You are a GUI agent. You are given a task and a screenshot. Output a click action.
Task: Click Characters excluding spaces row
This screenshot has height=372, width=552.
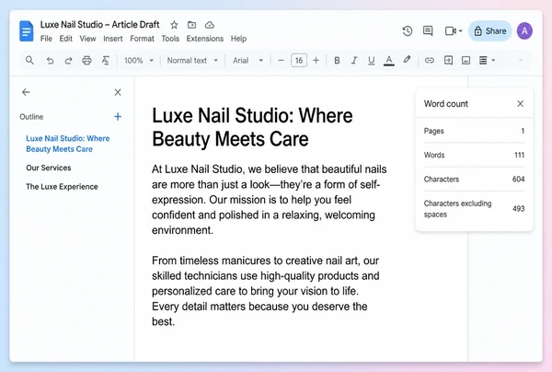tap(474, 209)
